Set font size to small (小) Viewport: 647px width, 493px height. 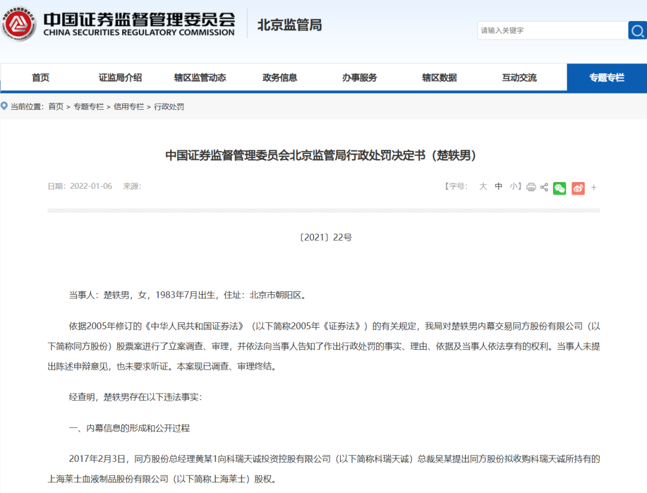[514, 186]
